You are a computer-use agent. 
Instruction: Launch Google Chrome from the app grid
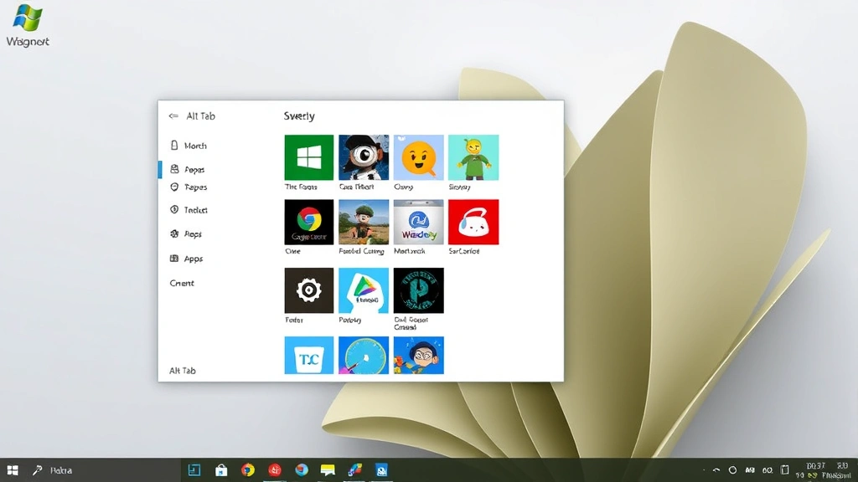308,223
